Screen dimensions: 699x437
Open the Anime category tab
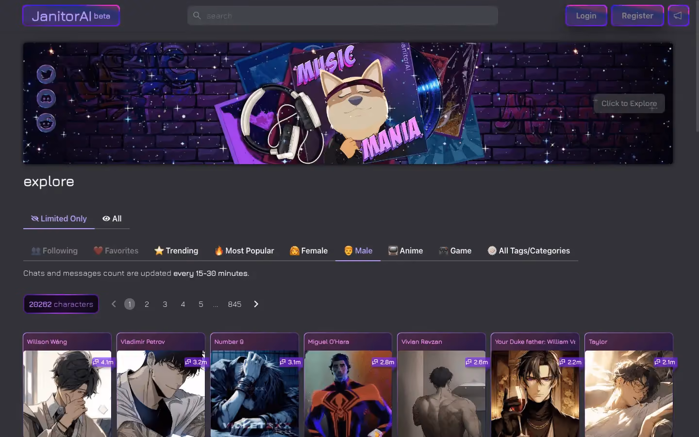pyautogui.click(x=406, y=251)
